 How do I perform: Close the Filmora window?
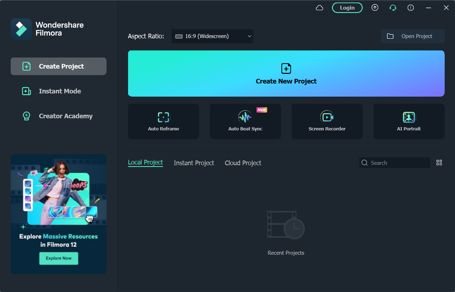[x=446, y=8]
